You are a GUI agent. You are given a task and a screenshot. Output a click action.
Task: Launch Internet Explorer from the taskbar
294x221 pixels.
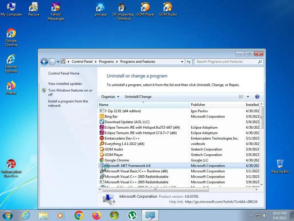coord(25,215)
